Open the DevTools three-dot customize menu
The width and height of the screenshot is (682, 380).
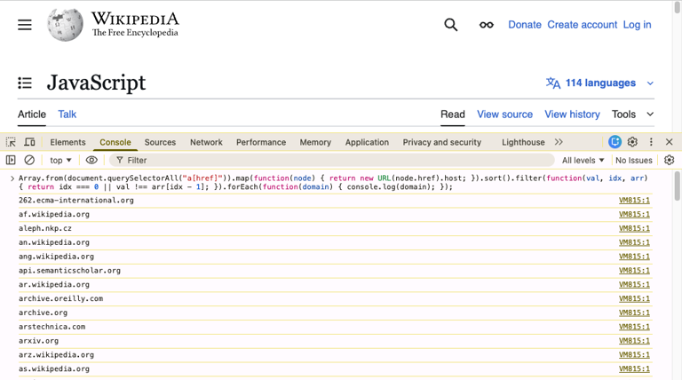coord(651,142)
